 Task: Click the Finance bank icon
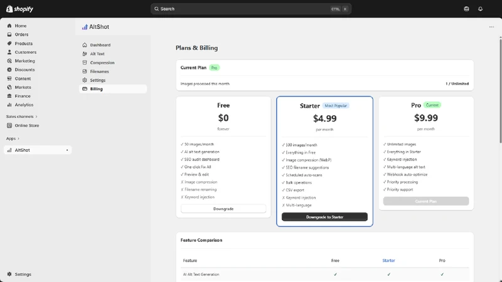[x=9, y=96]
